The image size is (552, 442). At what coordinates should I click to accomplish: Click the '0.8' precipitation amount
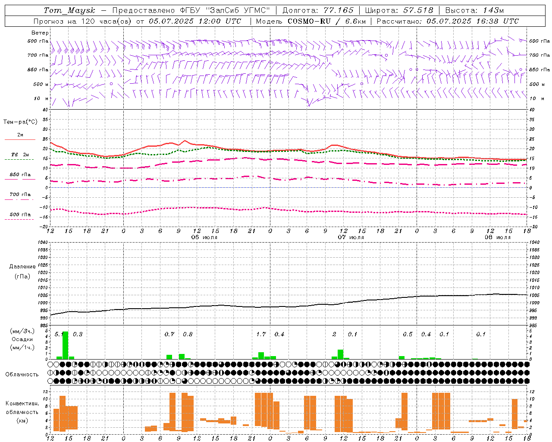coord(188,335)
